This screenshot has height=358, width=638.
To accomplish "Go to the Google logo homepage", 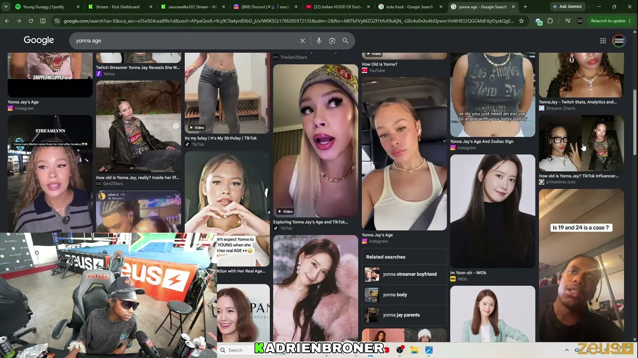I will point(38,40).
